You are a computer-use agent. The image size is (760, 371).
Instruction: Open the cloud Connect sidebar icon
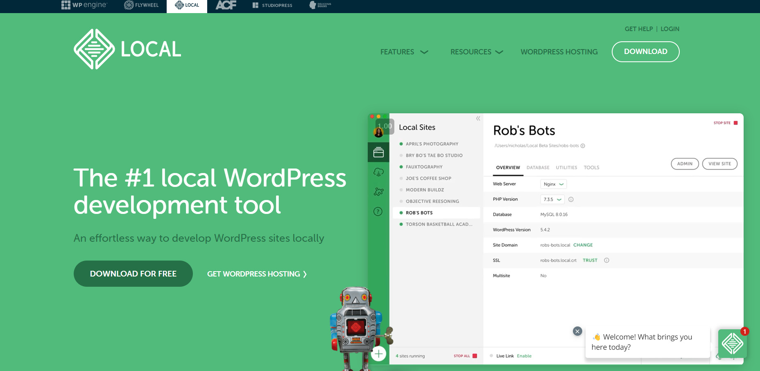click(378, 172)
